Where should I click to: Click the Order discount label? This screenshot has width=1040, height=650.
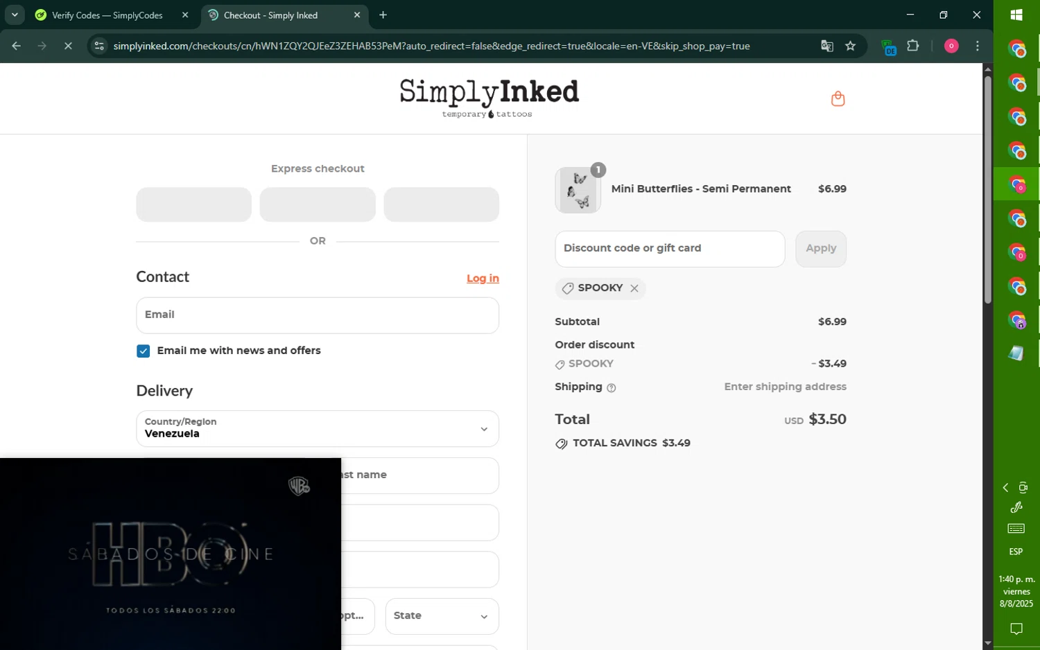coord(594,345)
